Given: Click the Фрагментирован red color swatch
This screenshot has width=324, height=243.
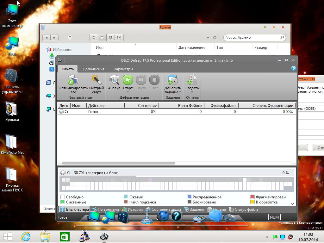Looking at the screenshot, I should pos(252,197).
